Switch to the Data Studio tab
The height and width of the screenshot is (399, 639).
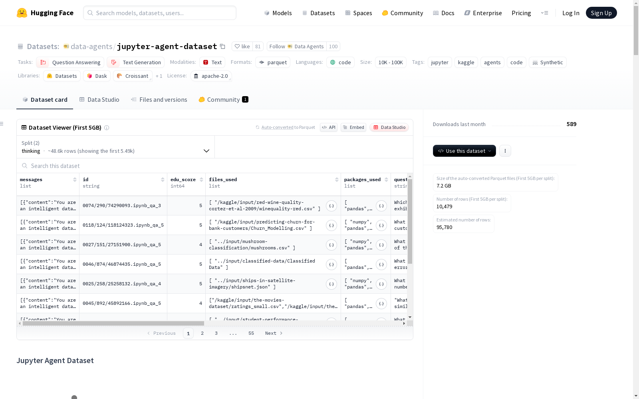pos(99,100)
